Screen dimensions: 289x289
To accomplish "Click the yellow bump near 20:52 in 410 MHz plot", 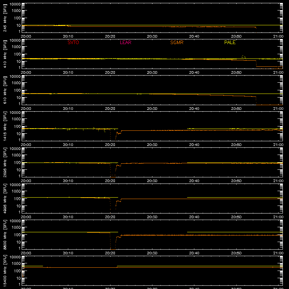I will click(243, 57).
